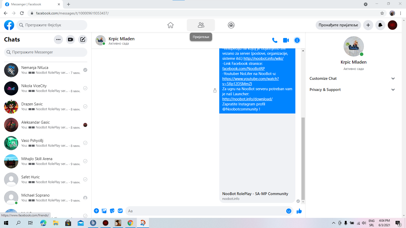Reload the page
The width and height of the screenshot is (406, 228).
pos(22,13)
